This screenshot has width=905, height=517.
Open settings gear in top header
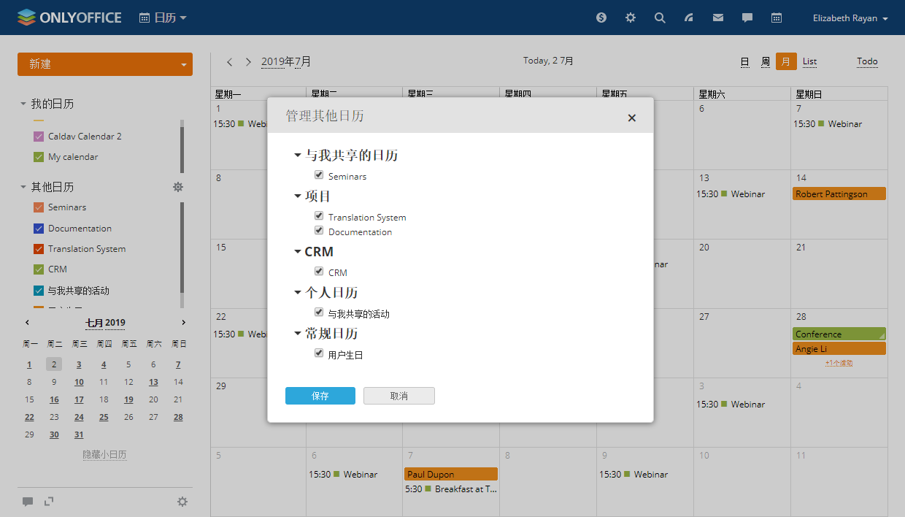point(631,18)
